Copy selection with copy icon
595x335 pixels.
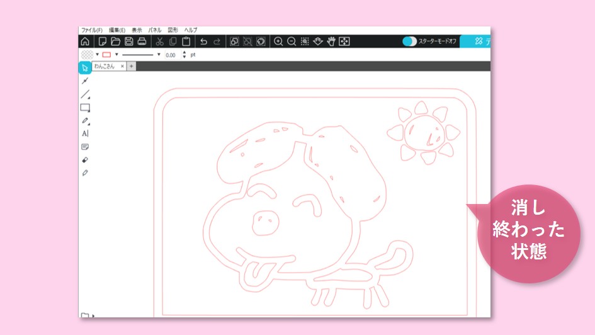click(173, 42)
